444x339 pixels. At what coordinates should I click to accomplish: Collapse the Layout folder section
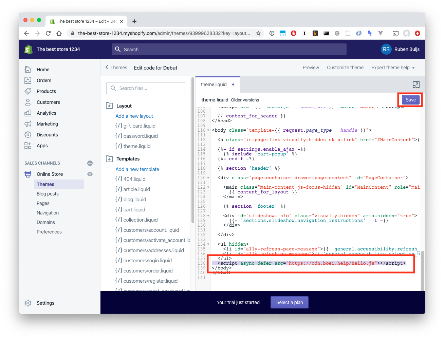pyautogui.click(x=109, y=106)
